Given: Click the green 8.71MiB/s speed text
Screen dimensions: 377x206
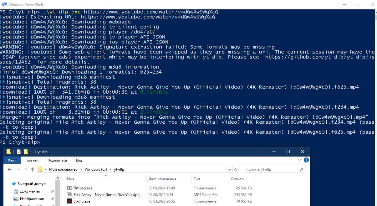Looking at the screenshot, I should click(154, 92).
